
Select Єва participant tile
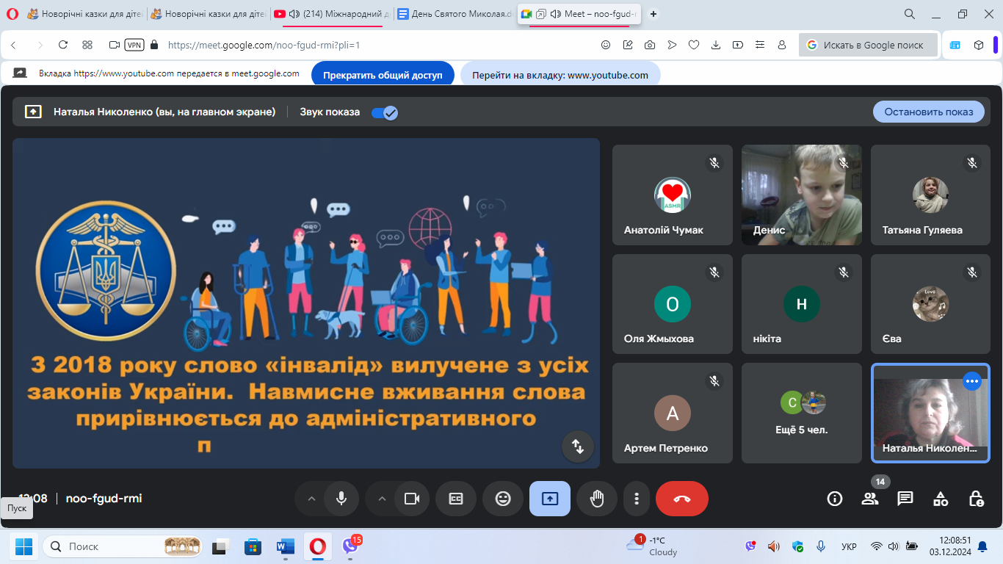(931, 304)
